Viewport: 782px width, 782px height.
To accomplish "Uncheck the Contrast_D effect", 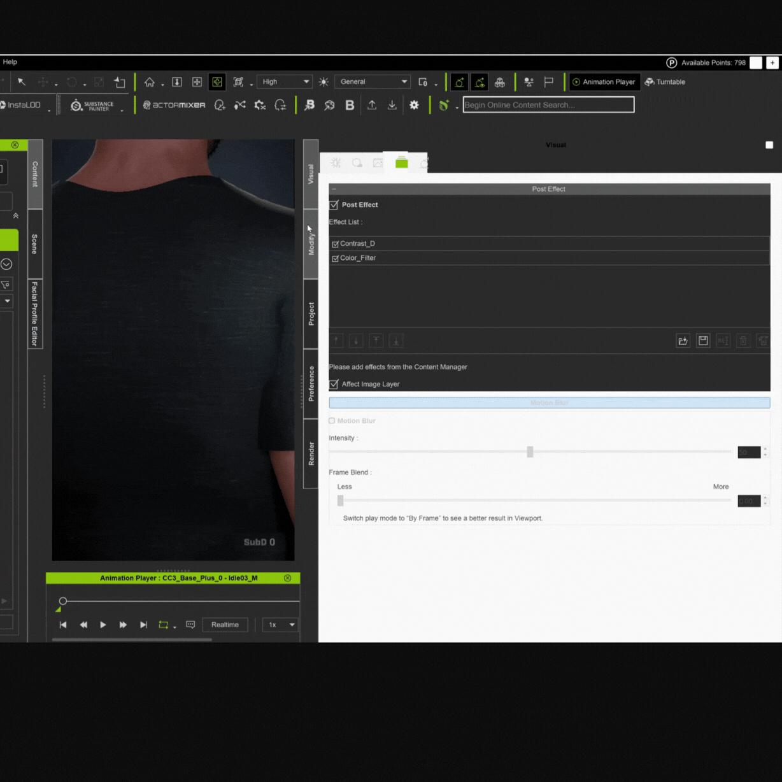I will click(x=336, y=244).
